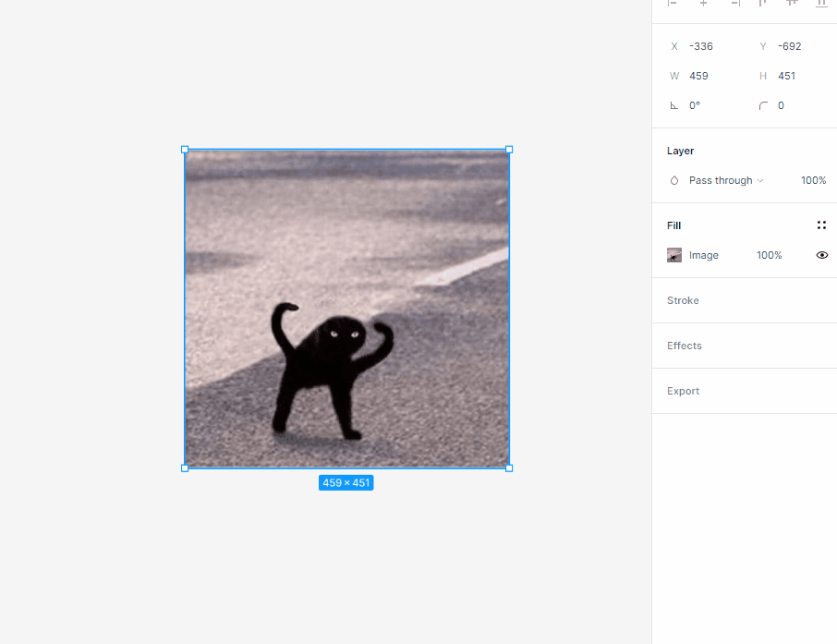Expand the Export section
The image size is (837, 644).
pos(683,391)
